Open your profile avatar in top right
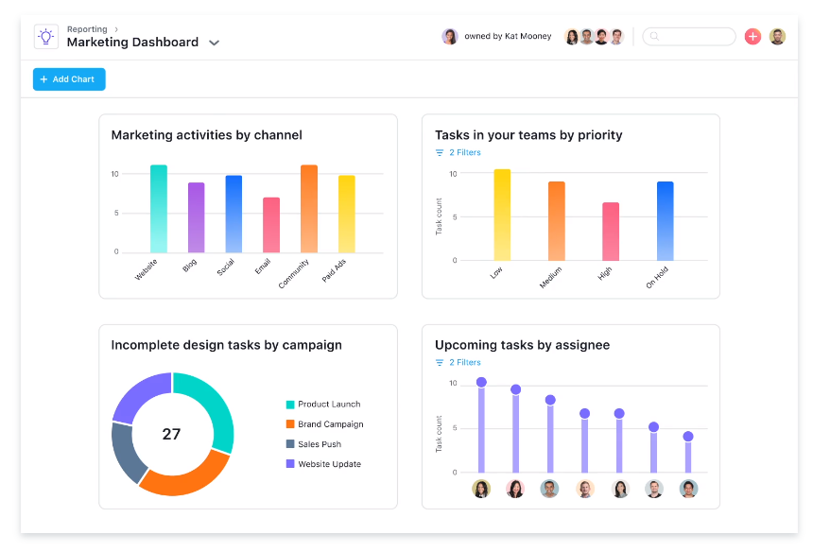Viewport: 813px width, 552px height. [x=777, y=37]
